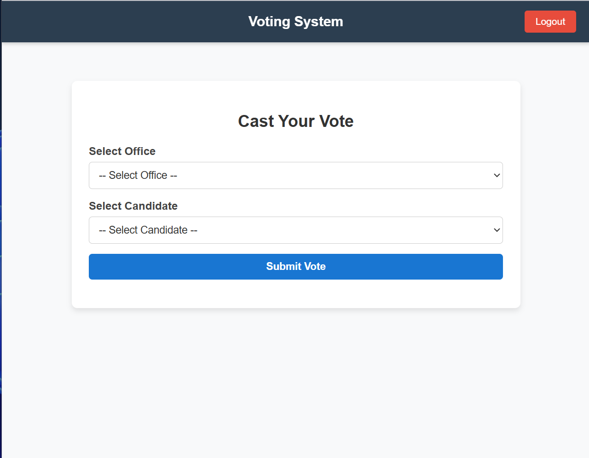This screenshot has width=589, height=458.
Task: Click the chevron arrow on the Candidate dropdown
Action: [497, 230]
